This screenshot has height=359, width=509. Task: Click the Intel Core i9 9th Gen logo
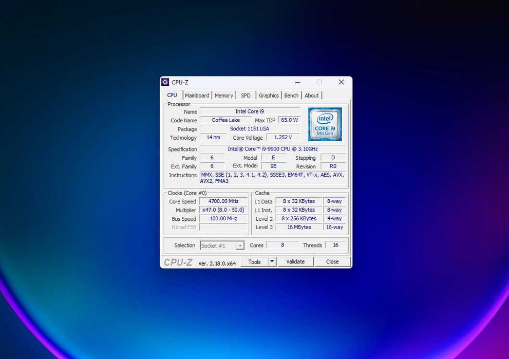325,124
